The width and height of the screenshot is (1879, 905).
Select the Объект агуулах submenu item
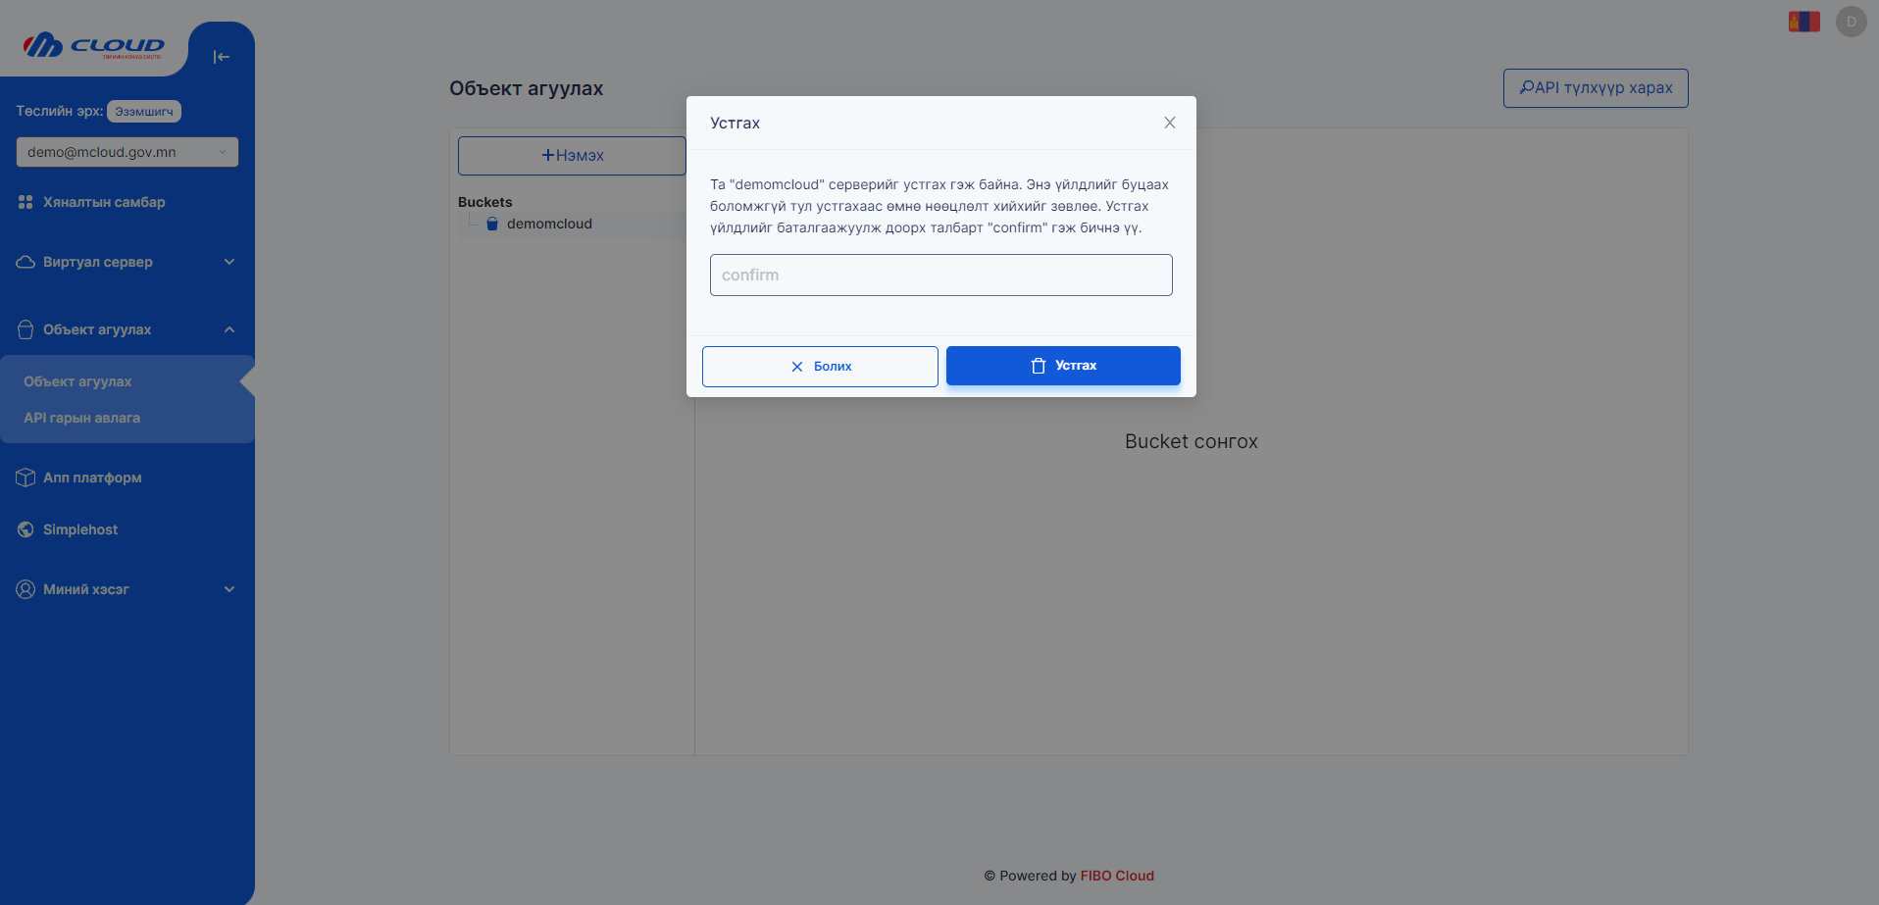coord(77,381)
